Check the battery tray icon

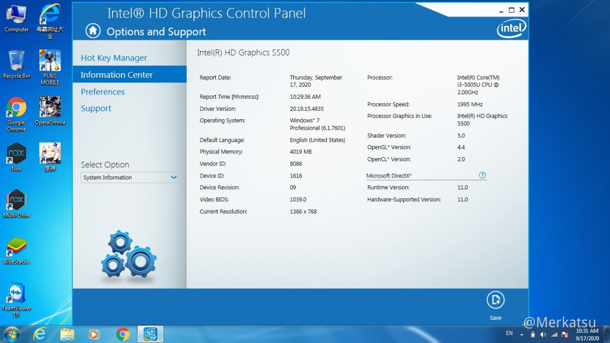pos(533,334)
